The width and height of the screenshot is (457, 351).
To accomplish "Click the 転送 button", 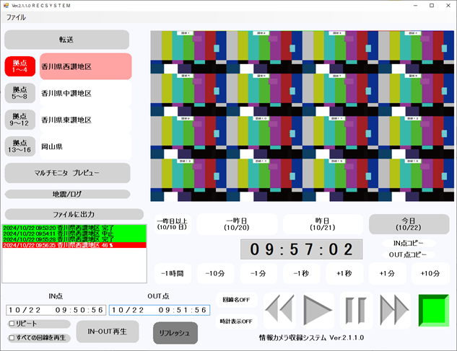I will tap(67, 40).
